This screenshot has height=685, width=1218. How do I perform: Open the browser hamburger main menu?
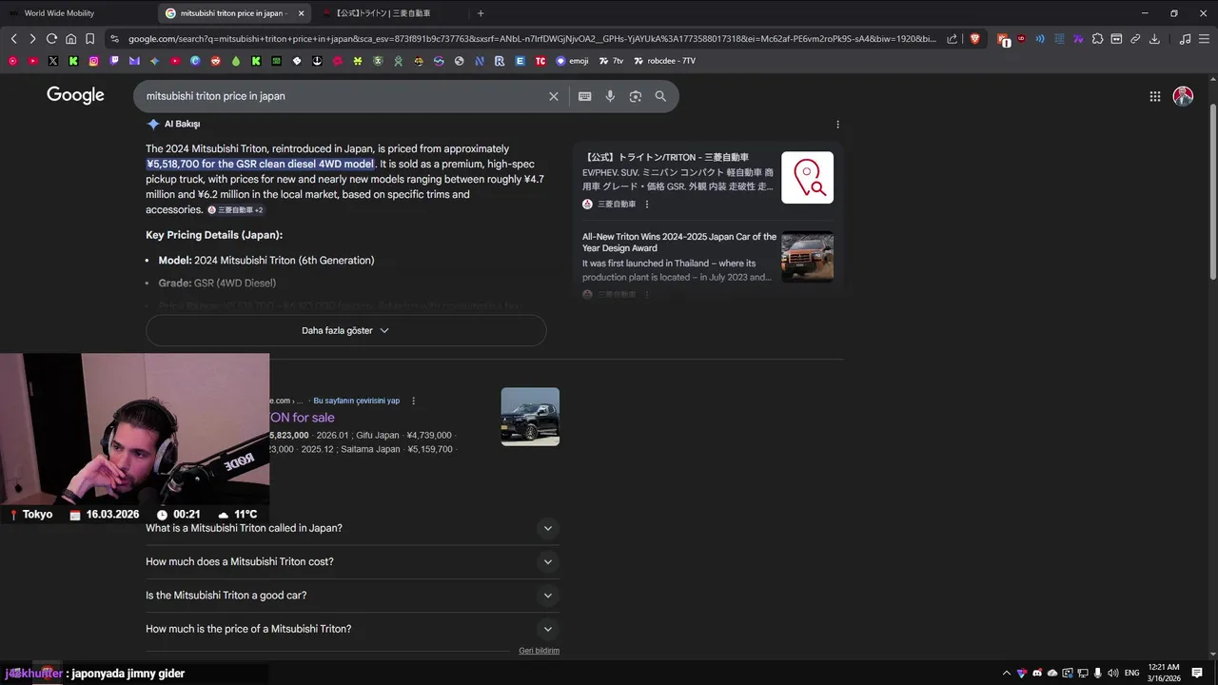click(1204, 39)
